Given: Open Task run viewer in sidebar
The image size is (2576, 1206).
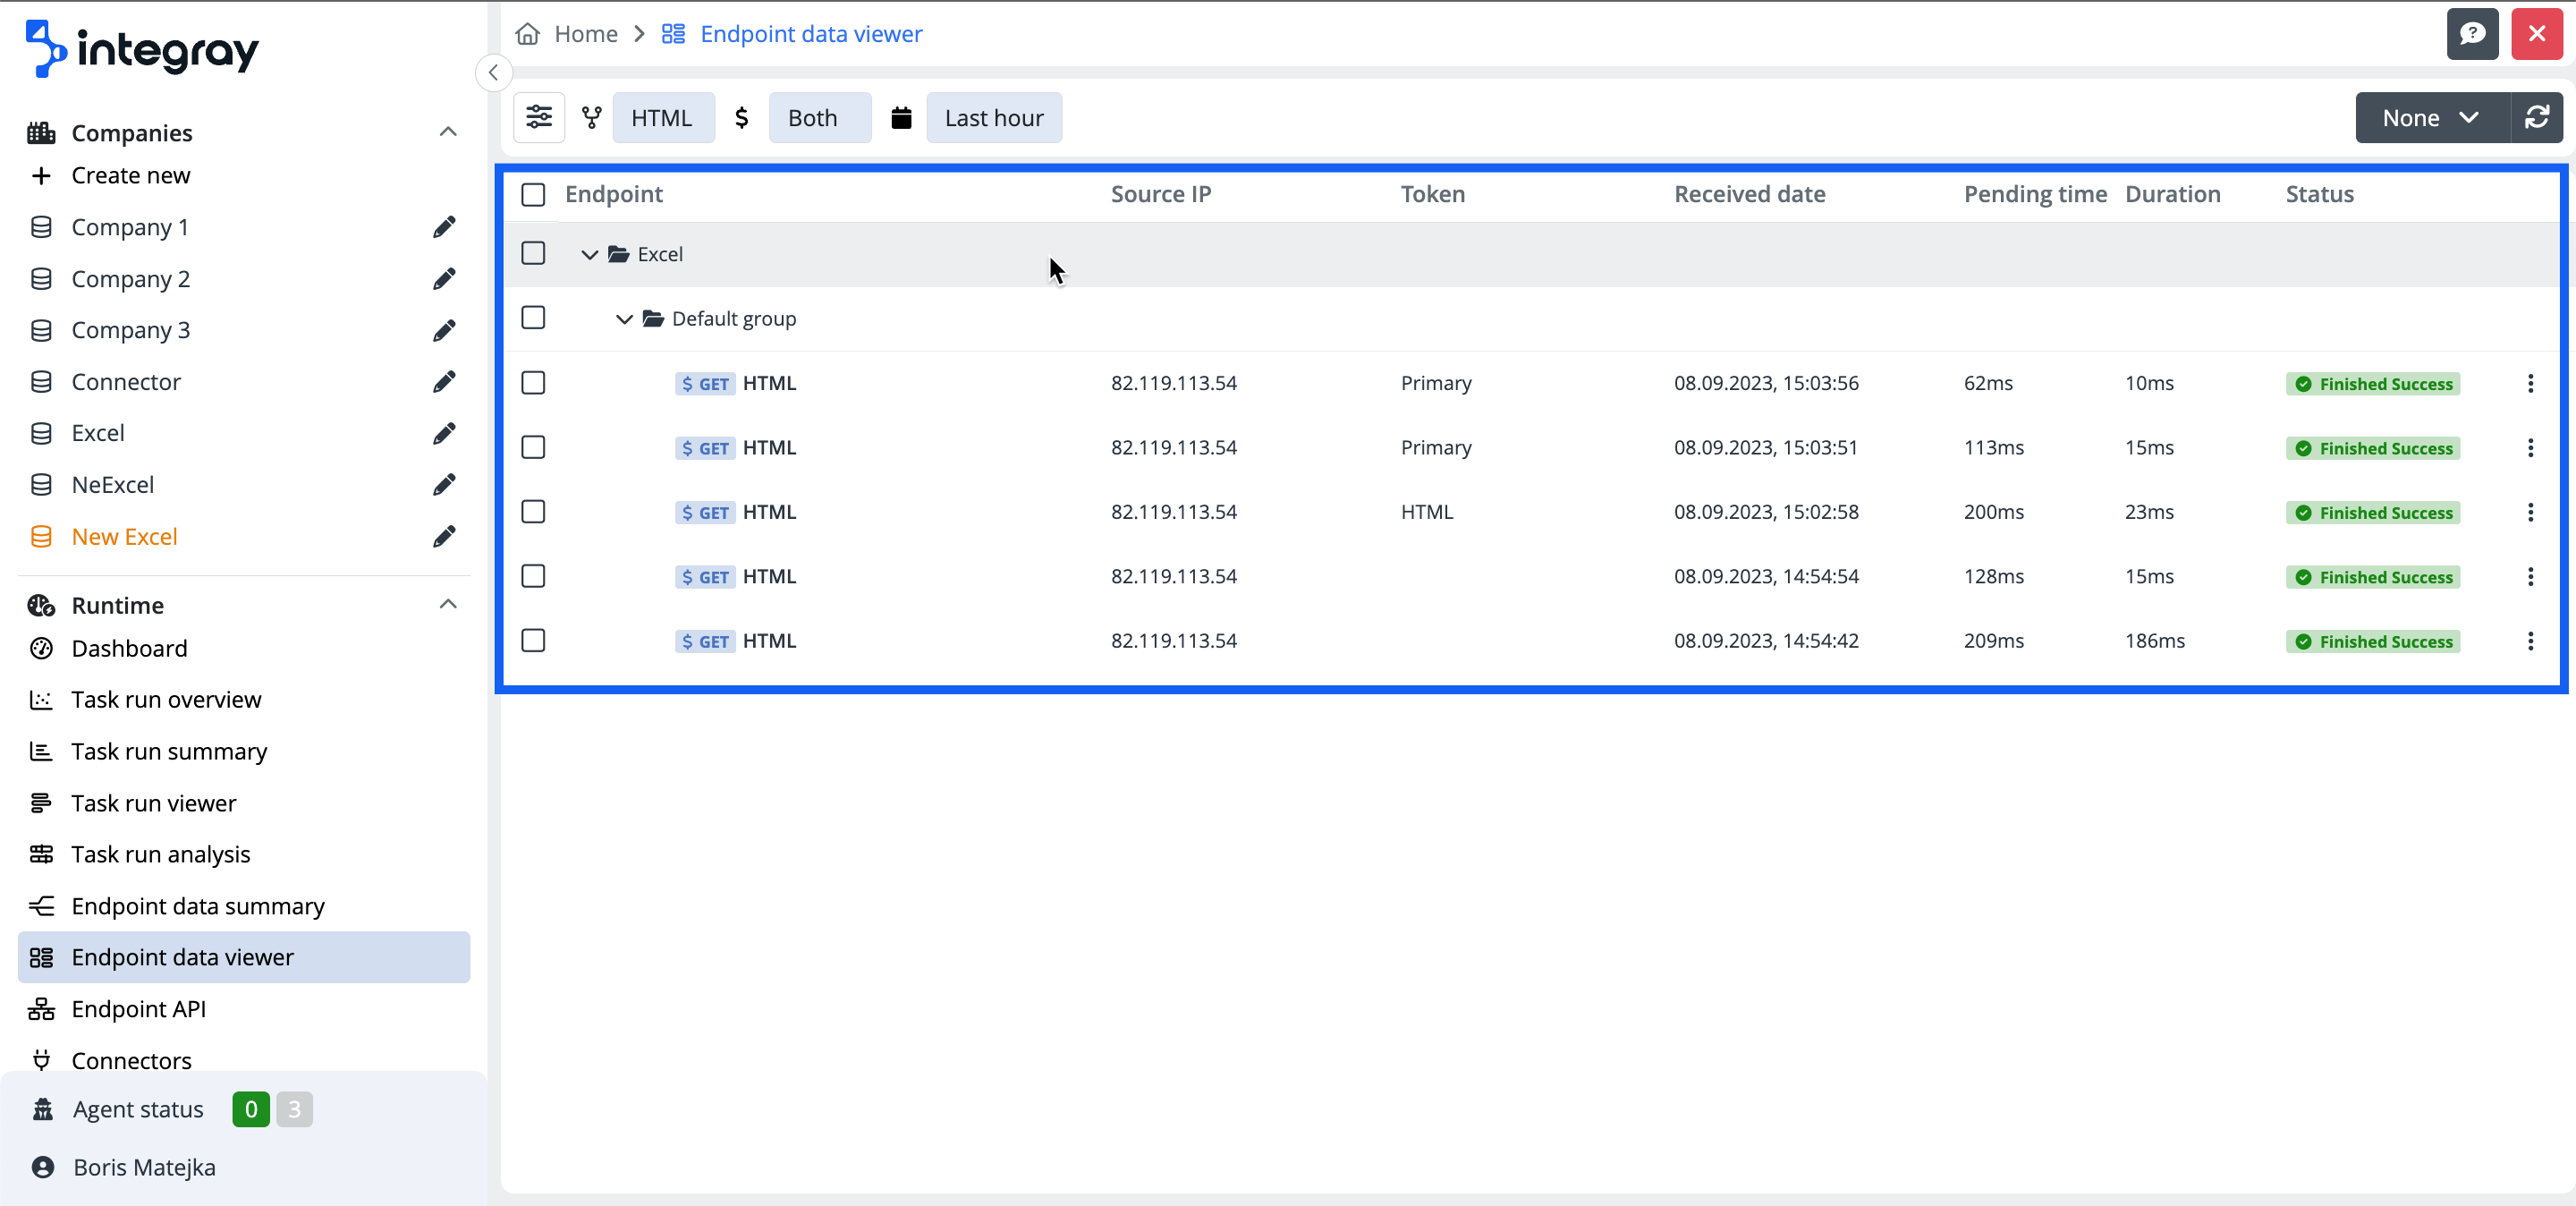Looking at the screenshot, I should [x=153, y=803].
